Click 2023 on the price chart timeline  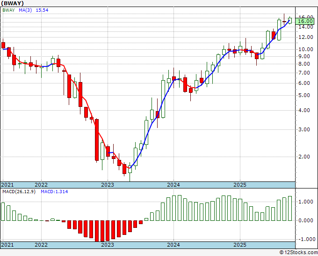(108, 185)
